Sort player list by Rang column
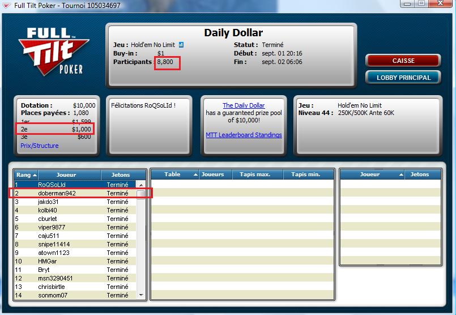This screenshot has width=456, height=315. point(26,175)
